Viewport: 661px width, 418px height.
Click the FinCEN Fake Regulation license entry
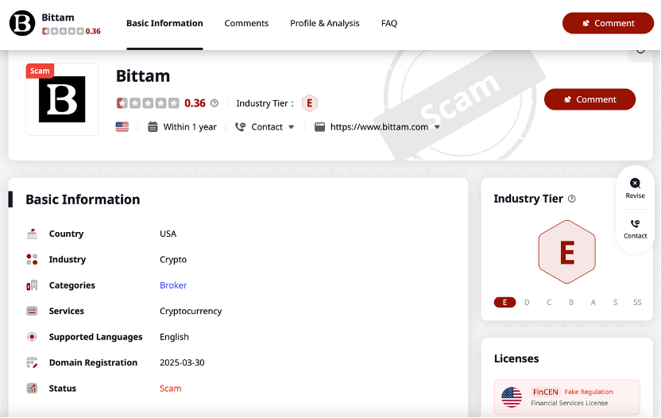tap(566, 397)
